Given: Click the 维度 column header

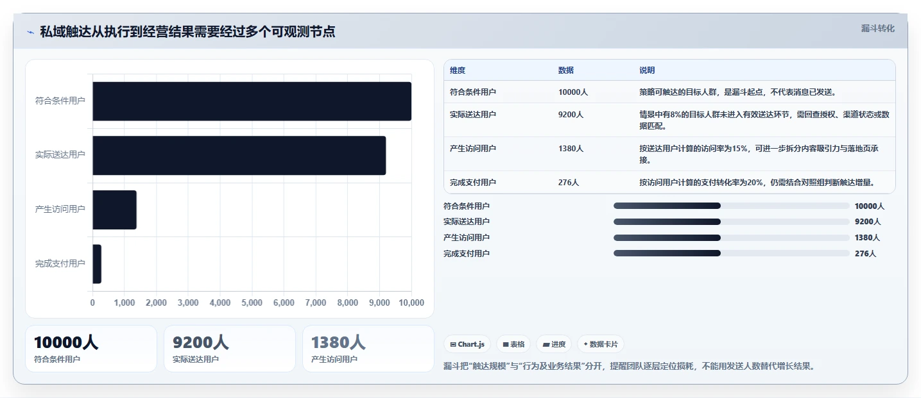Looking at the screenshot, I should tap(458, 70).
